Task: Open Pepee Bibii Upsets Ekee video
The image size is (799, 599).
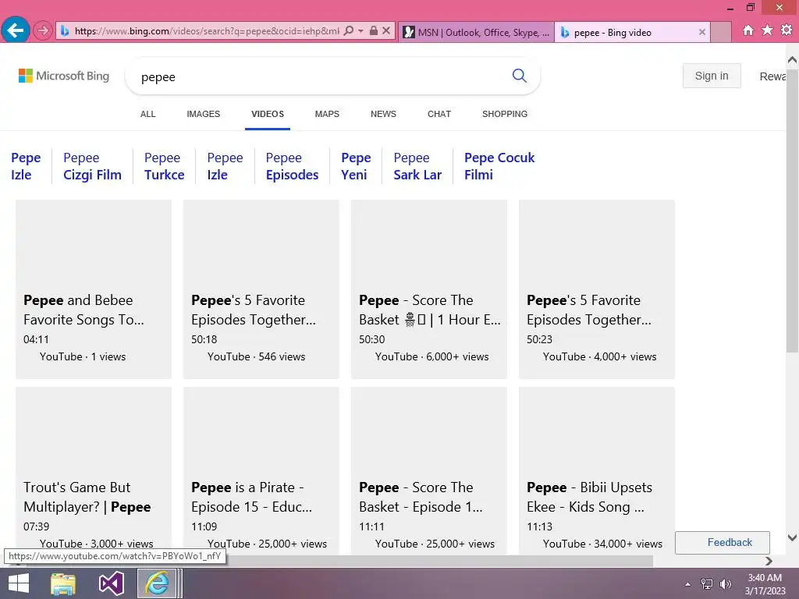Action: 597,470
